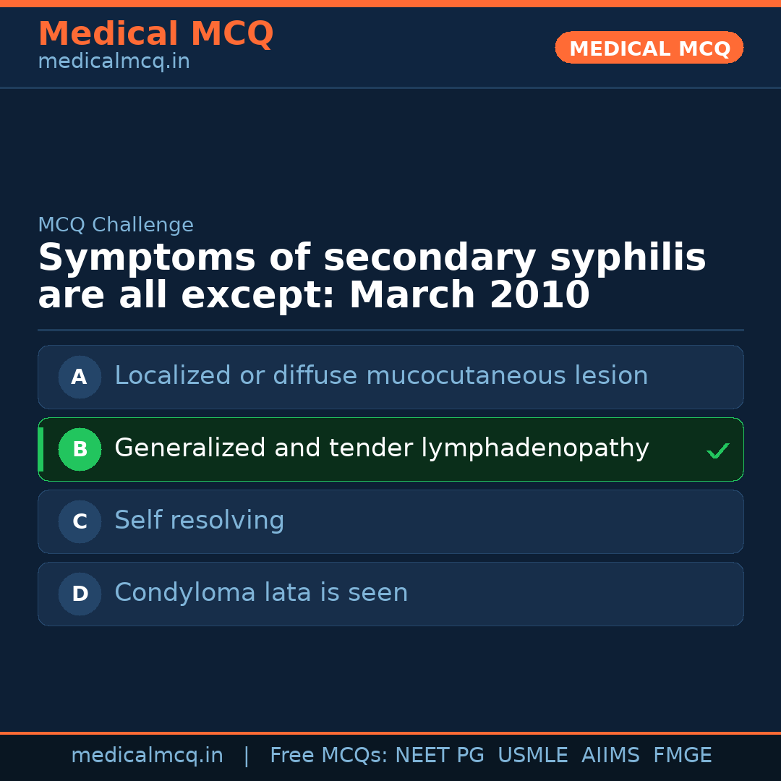
Task: Open the medicalmcq.in link in footer
Action: 147,756
